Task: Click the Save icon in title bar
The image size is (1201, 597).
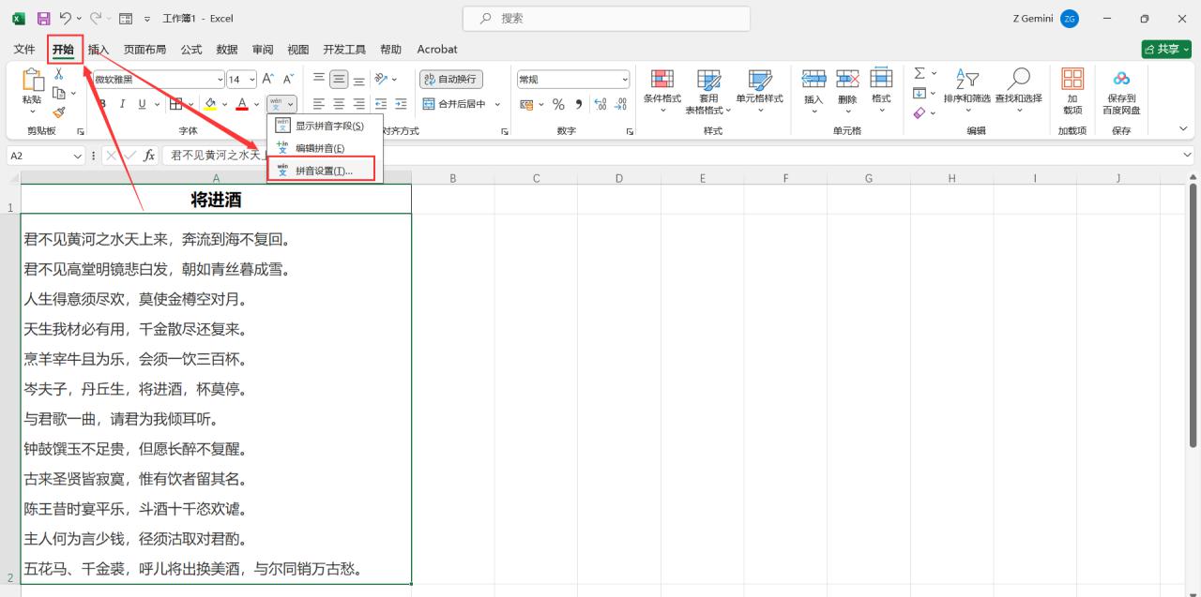Action: click(44, 18)
